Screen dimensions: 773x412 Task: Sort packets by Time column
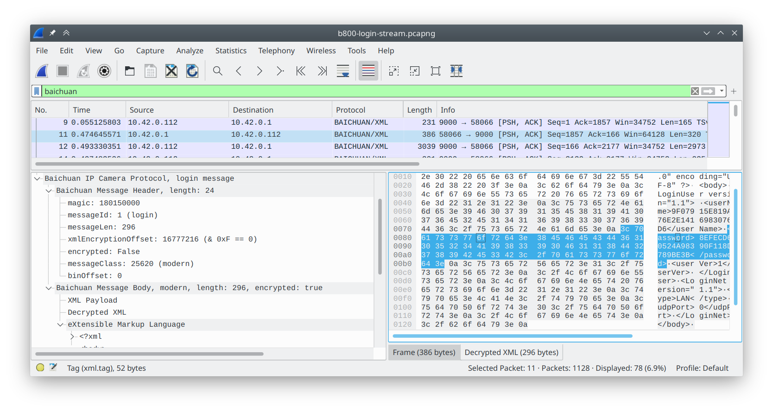click(x=97, y=110)
